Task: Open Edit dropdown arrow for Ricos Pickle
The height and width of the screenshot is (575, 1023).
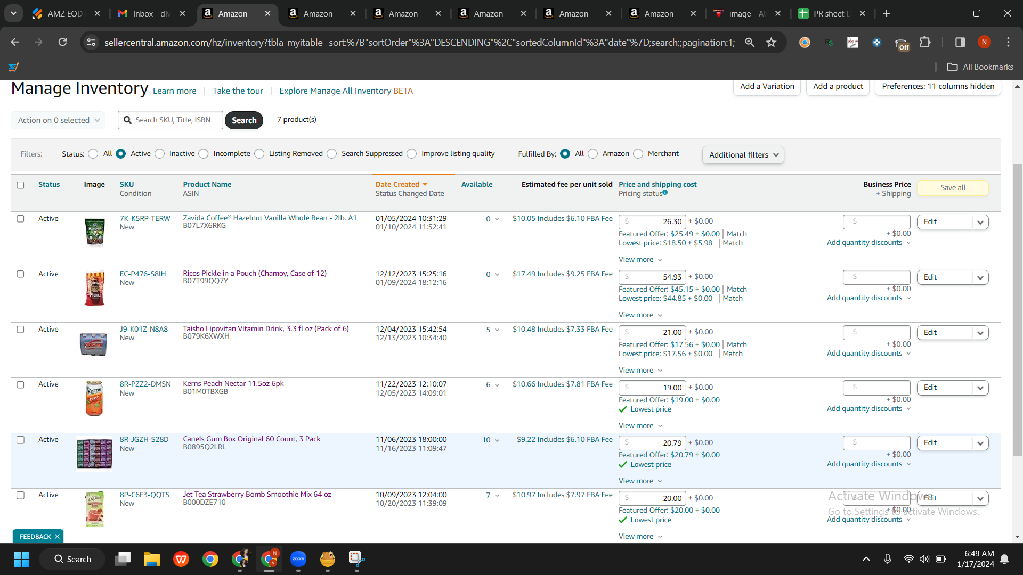Action: point(980,277)
